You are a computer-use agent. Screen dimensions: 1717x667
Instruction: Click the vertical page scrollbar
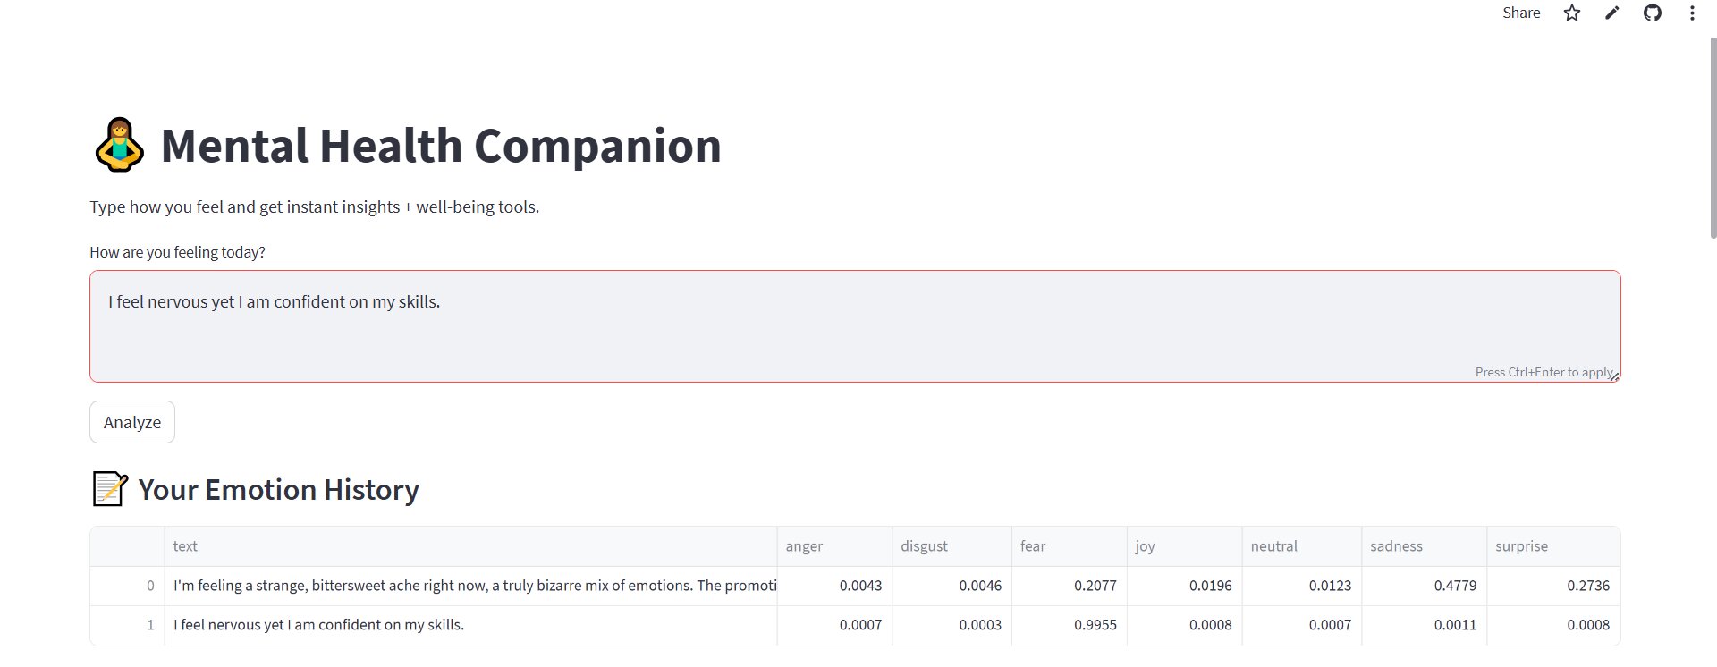(x=1713, y=139)
